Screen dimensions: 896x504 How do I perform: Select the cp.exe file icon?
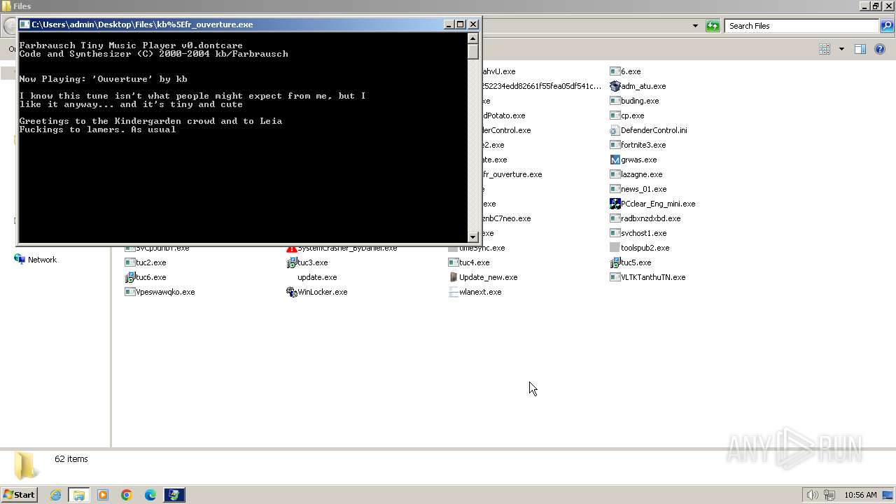[x=615, y=115]
